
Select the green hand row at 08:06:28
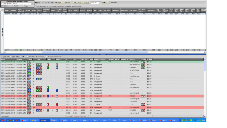[102, 62]
